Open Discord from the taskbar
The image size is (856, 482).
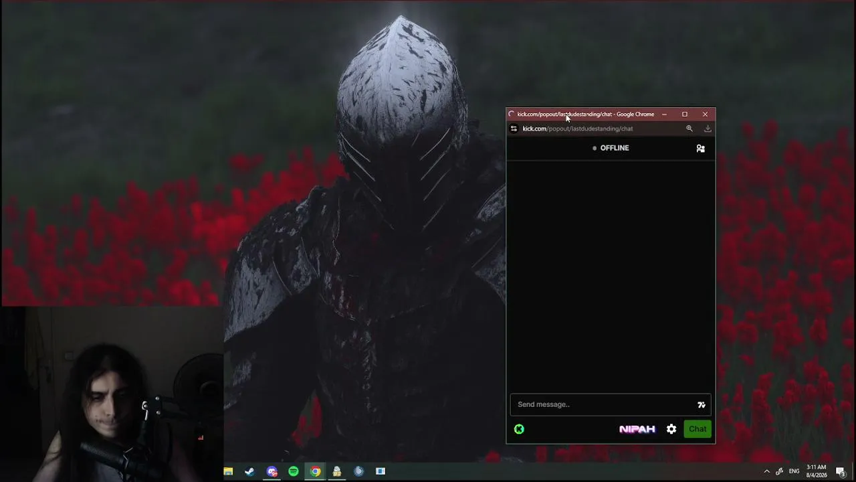tap(272, 471)
